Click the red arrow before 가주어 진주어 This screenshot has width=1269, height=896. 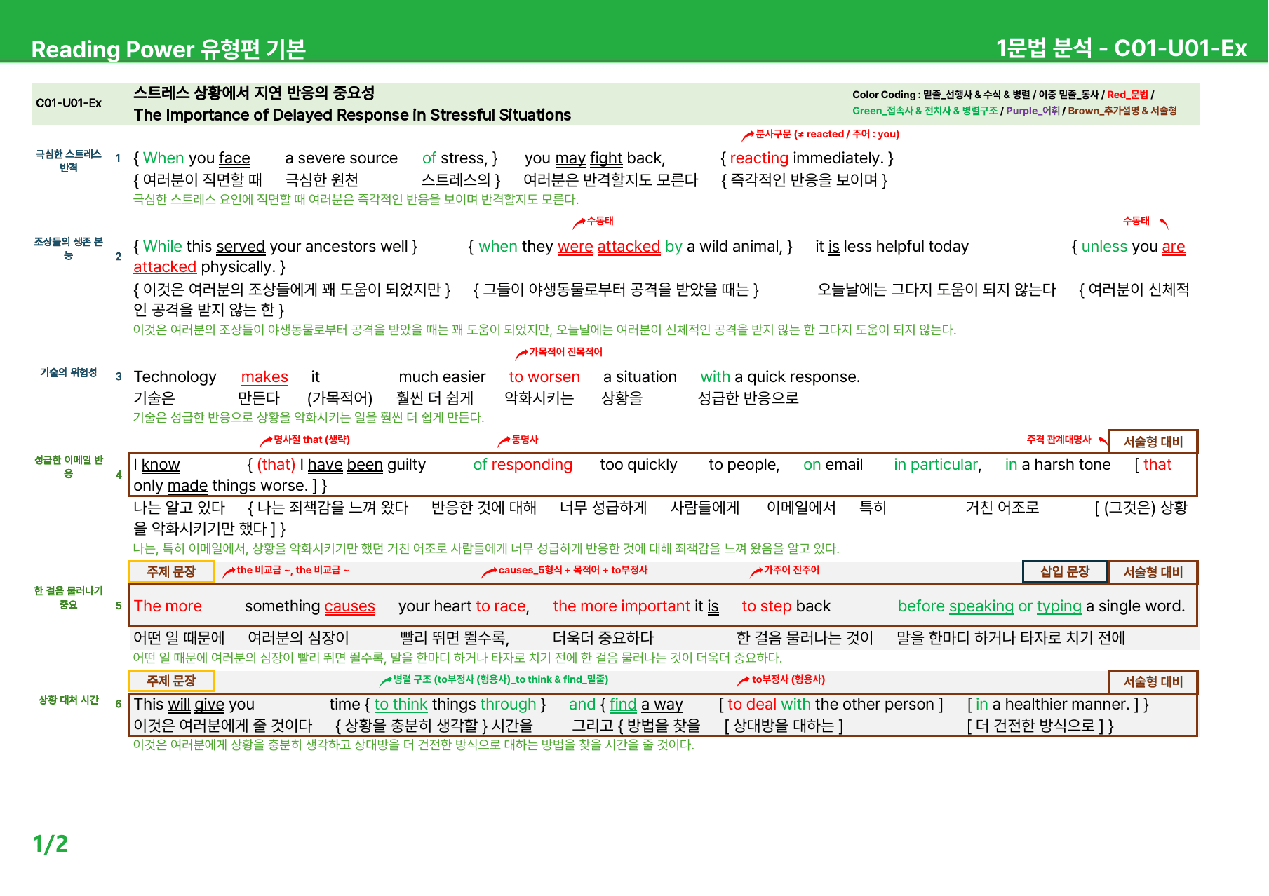[756, 572]
